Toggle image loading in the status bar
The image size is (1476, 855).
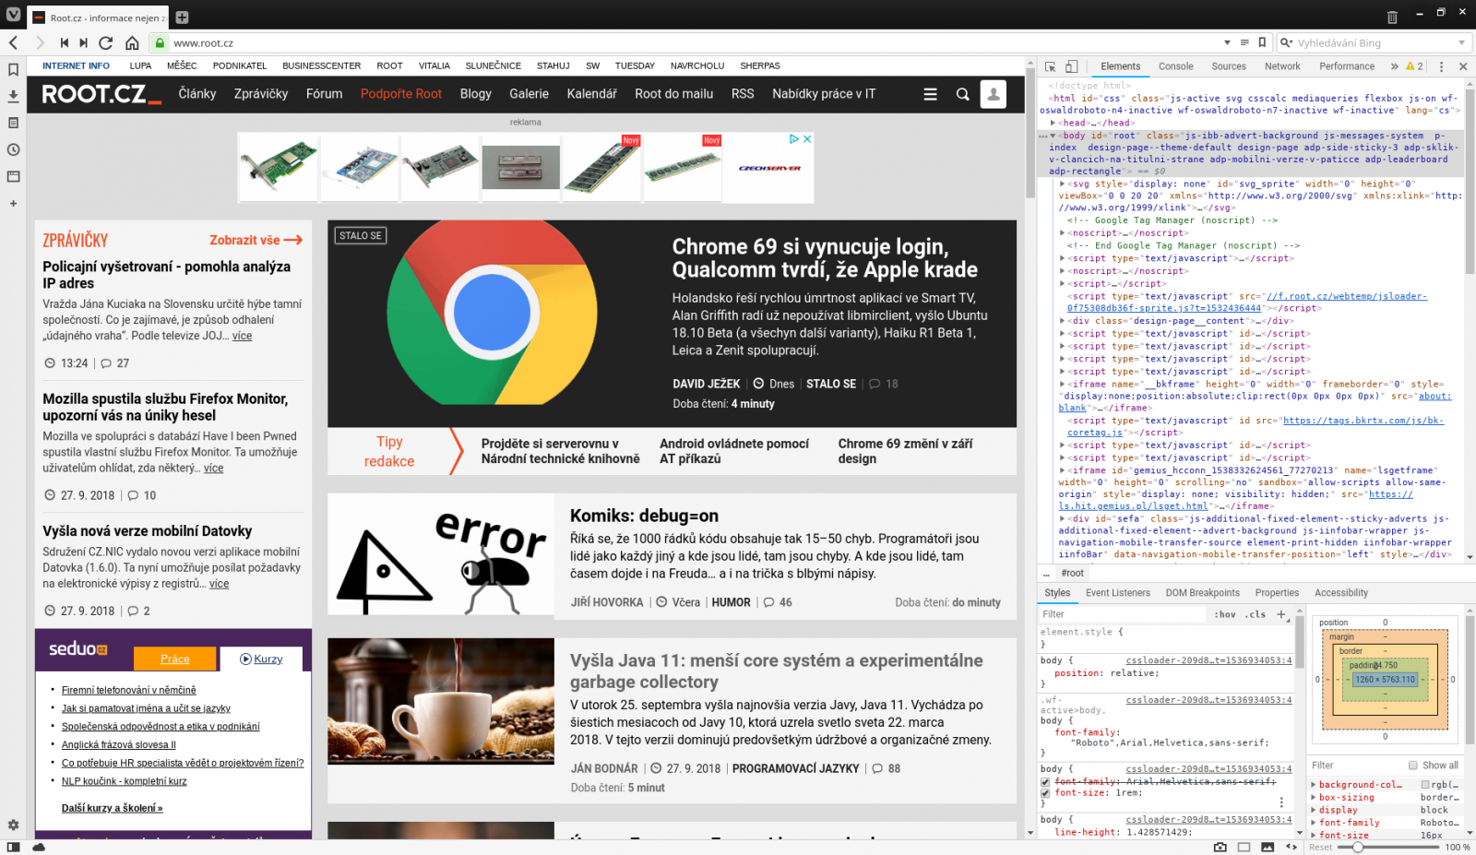(x=1268, y=847)
